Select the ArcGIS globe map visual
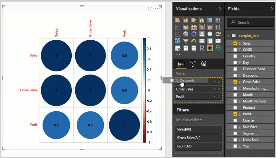 pos(218,48)
